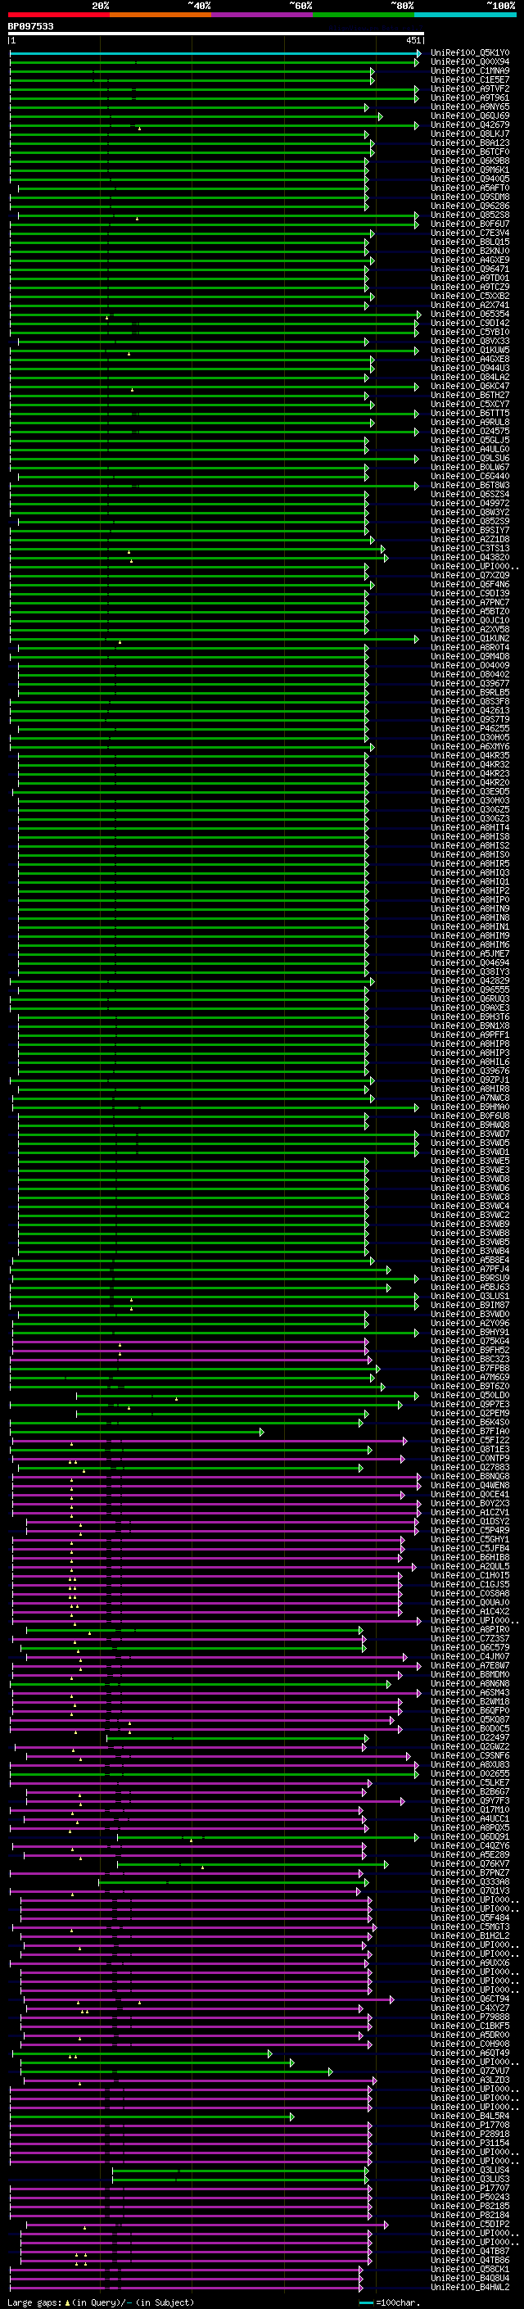524x2309 pixels.
Task: Select the BP097533 query title
Action: pyautogui.click(x=30, y=26)
